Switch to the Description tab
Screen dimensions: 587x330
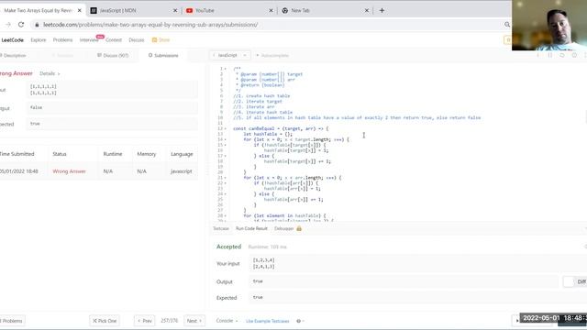(x=13, y=55)
